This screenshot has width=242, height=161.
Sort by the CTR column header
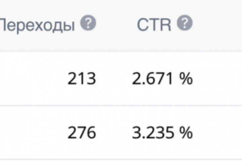154,25
